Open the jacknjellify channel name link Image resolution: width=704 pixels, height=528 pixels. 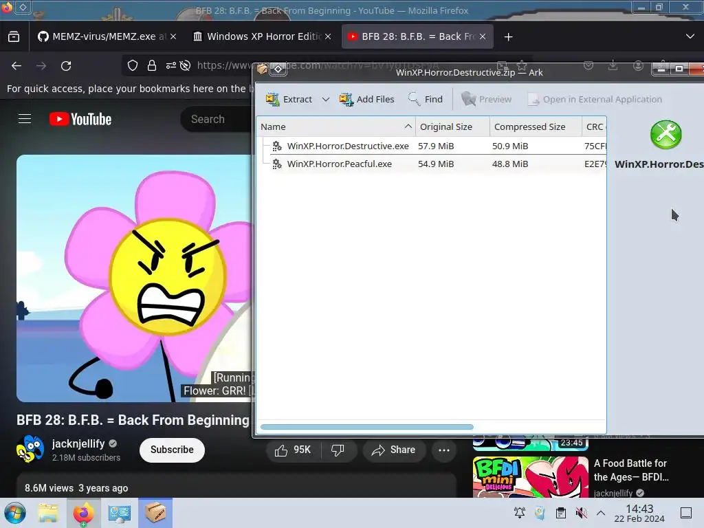coord(78,443)
